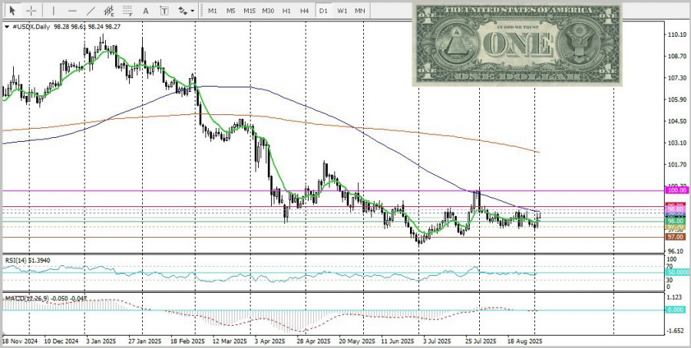Image resolution: width=691 pixels, height=348 pixels.
Task: Click the 96.10 price scale value
Action: click(676, 251)
